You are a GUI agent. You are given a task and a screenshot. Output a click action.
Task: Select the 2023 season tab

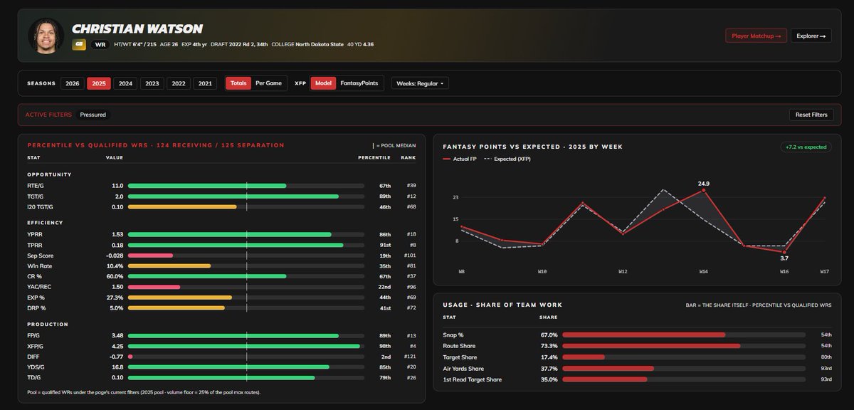click(152, 83)
